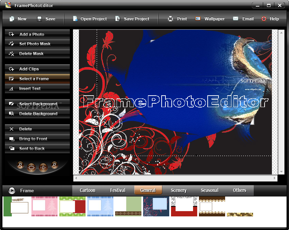This screenshot has height=230, width=289.
Task: Click the Wallpaper button label
Action: tap(215, 19)
